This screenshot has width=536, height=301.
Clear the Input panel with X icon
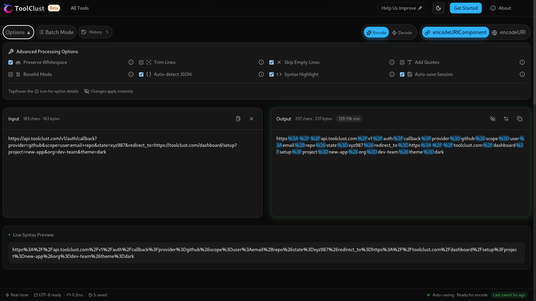point(252,119)
